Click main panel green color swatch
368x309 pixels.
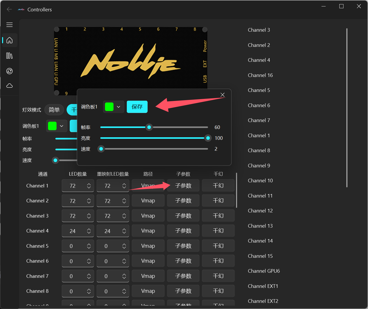(52, 126)
